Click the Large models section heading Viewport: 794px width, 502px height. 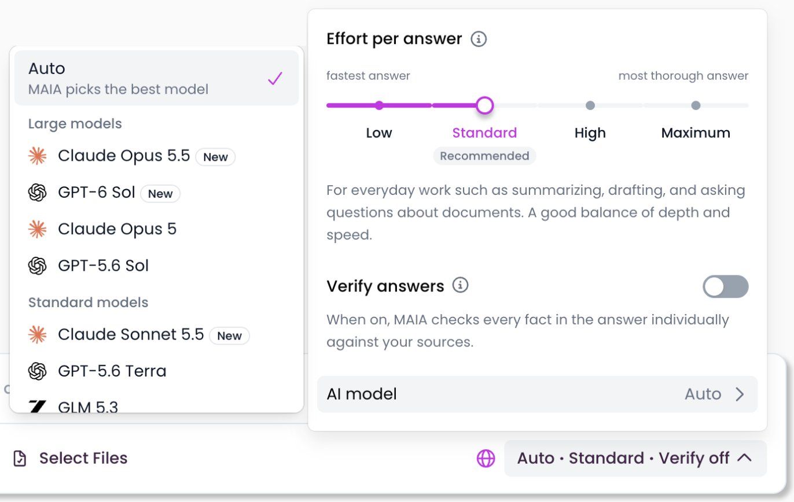75,124
